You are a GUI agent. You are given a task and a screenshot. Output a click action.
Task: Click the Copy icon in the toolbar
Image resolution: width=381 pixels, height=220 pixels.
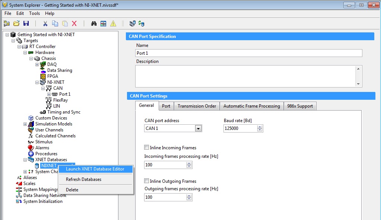coord(55,23)
